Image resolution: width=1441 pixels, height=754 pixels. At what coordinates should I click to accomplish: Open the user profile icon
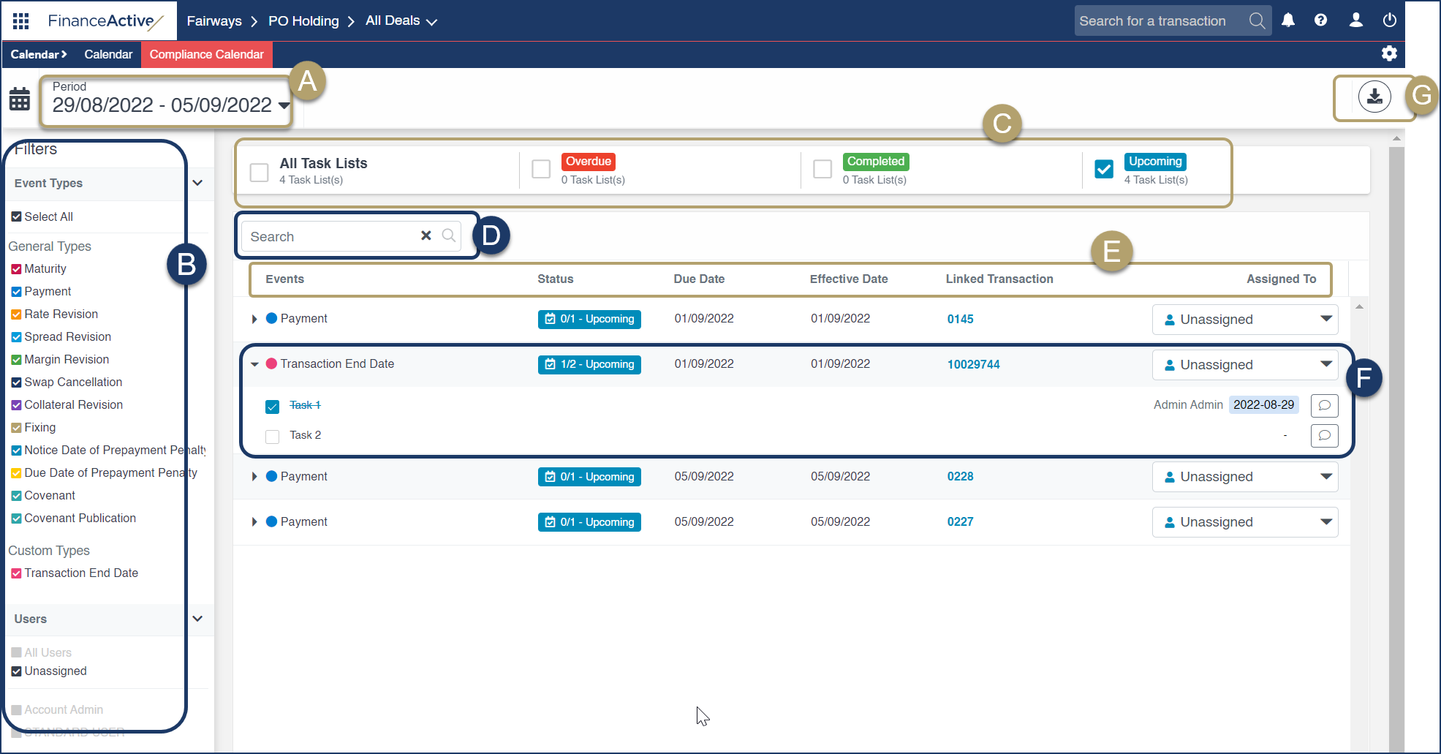1355,20
